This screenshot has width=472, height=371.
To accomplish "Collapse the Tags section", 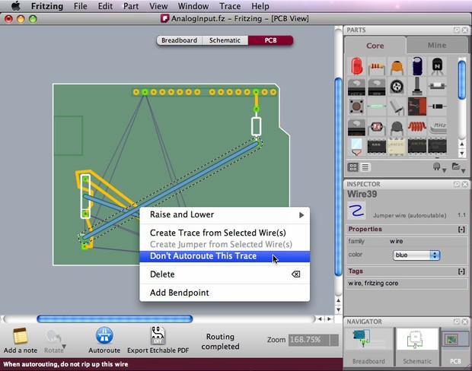I will [x=461, y=271].
